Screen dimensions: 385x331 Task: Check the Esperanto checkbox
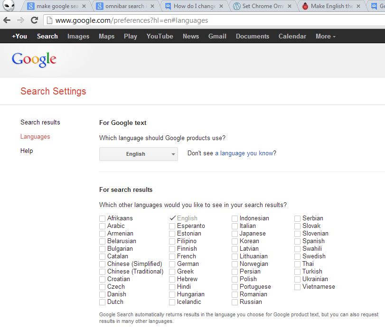point(172,226)
